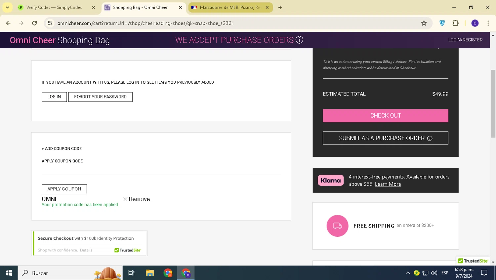Open the active Chrome profile taskbar icon
Image resolution: width=496 pixels, height=280 pixels.
tap(186, 273)
